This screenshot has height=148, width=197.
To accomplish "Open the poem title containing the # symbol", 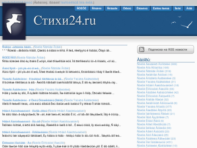I will pyautogui.click(x=33, y=100).
